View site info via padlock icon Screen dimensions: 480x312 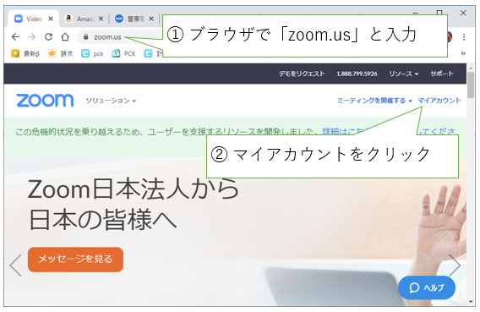[85, 37]
